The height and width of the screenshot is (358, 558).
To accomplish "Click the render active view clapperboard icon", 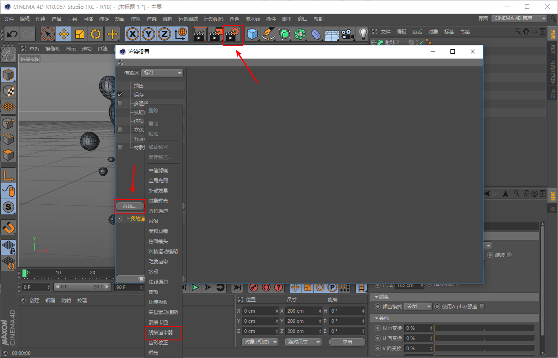I will point(201,34).
